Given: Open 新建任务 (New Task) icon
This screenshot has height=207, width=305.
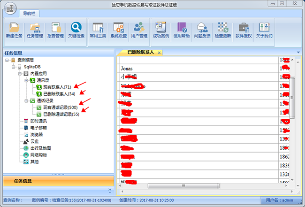Looking at the screenshot, I should (x=14, y=30).
